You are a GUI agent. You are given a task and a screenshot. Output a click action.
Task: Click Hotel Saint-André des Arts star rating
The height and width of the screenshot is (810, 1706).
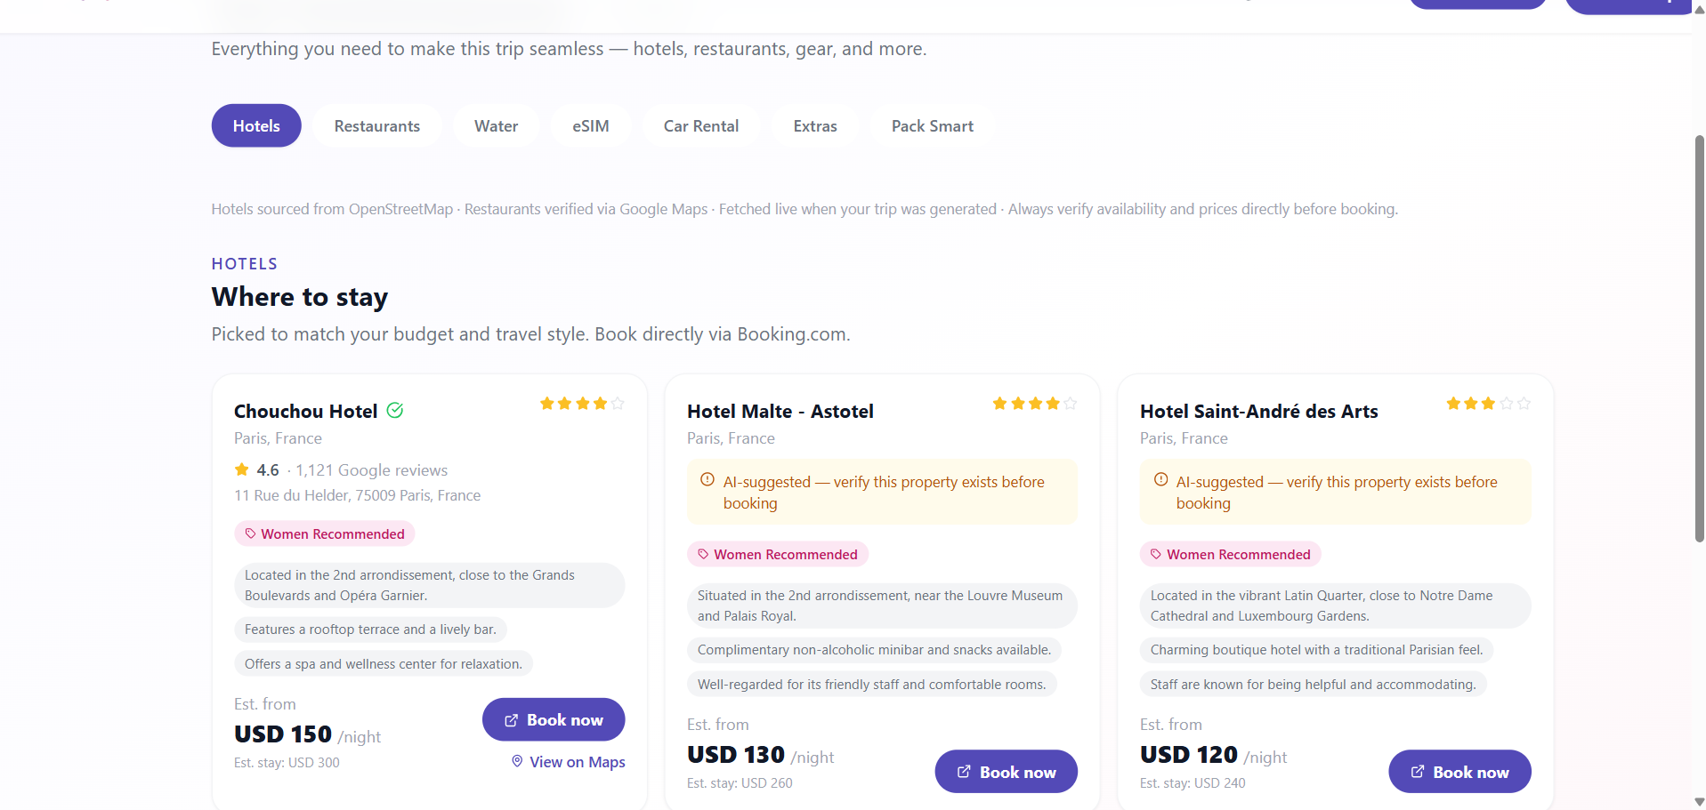1488,404
